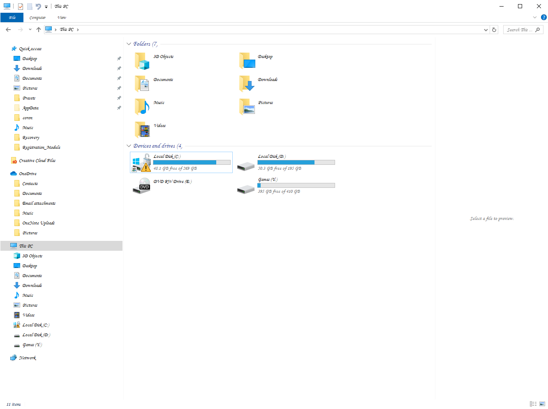Click the New folder icon in title bar
Screen dimensions: 548x409
(30, 6)
